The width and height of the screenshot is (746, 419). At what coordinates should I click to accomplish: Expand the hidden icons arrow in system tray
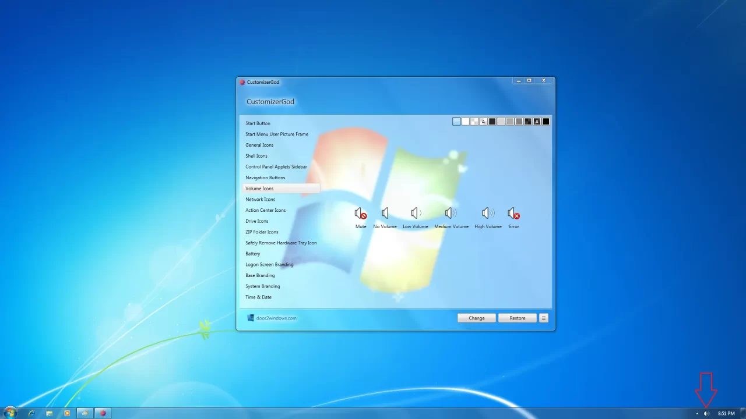coord(697,413)
